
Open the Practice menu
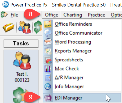pos(96,15)
